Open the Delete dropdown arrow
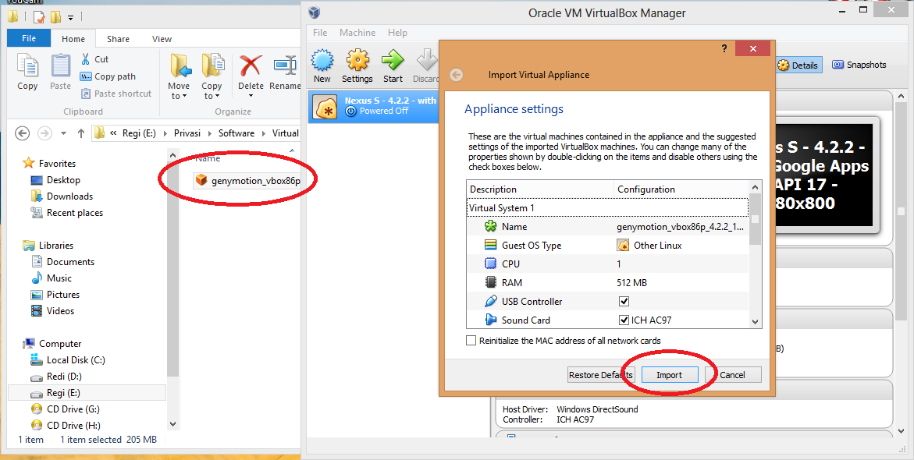914x460 pixels. pos(251,96)
